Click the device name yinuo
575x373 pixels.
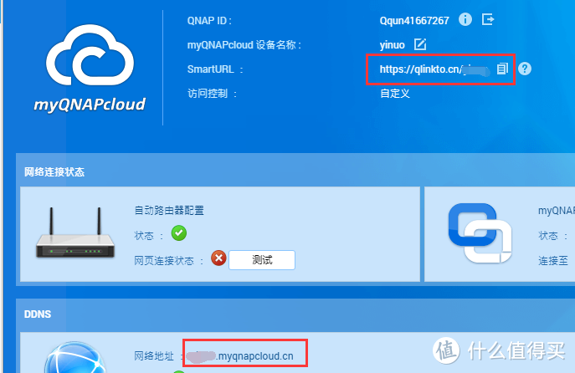[392, 45]
